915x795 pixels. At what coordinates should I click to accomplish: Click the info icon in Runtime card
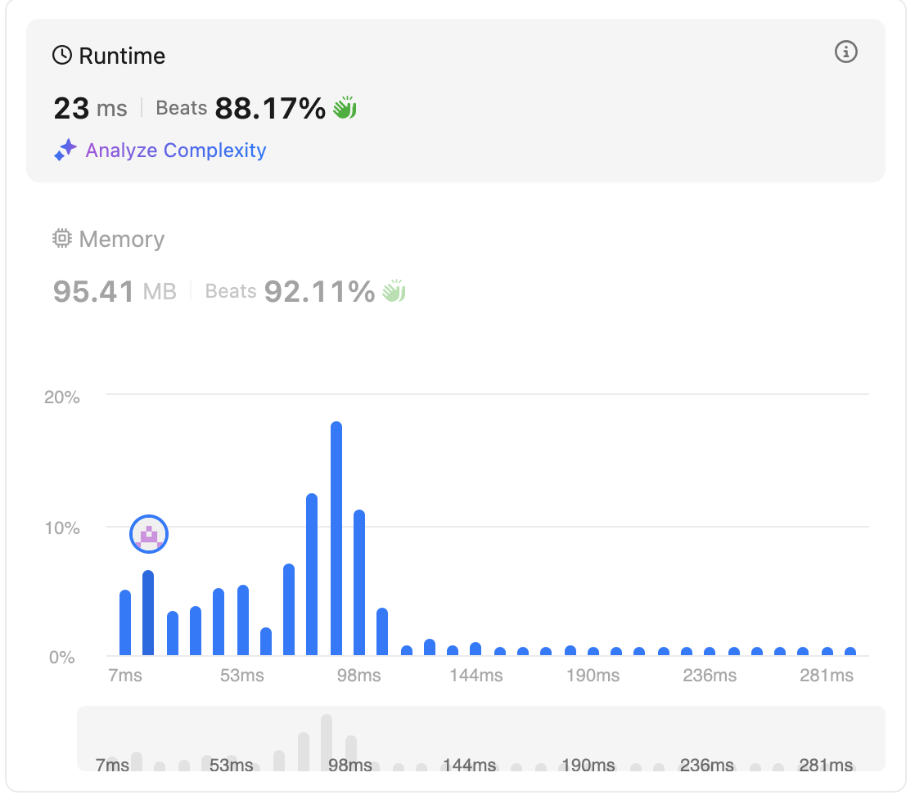click(845, 52)
